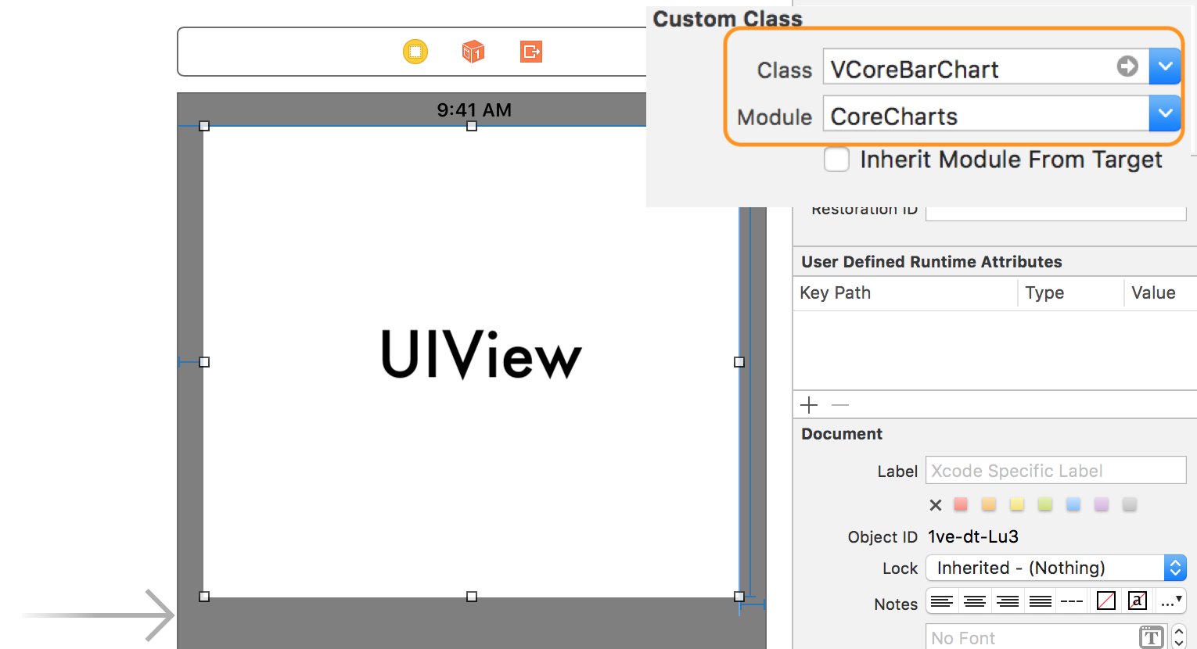Click the 9:41 AM status bar

474,110
